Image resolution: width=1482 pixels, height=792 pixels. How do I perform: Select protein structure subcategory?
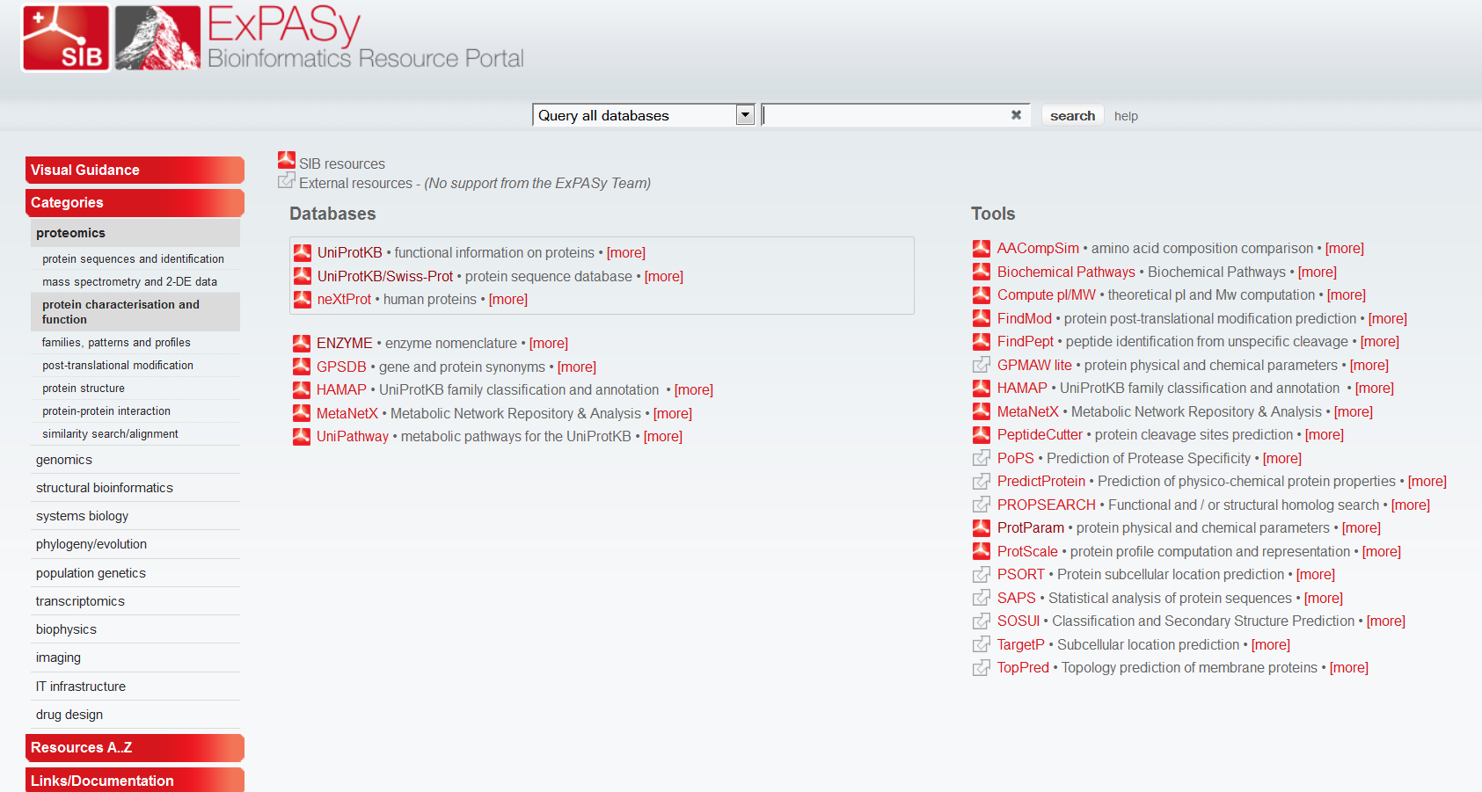[x=135, y=388]
